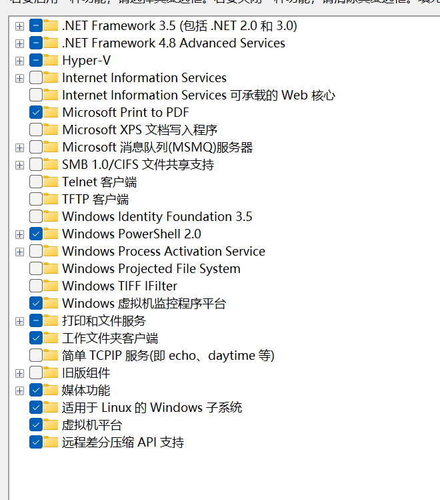Image resolution: width=440 pixels, height=500 pixels.
Task: Click folder icon beside Telnet 客户端
Action: (51, 182)
